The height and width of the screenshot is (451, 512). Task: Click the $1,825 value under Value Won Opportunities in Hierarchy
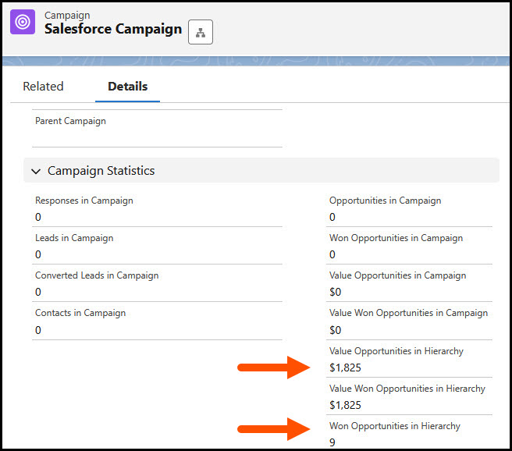tap(345, 405)
